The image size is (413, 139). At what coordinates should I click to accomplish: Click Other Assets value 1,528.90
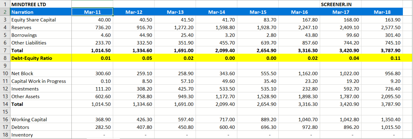[266, 96]
